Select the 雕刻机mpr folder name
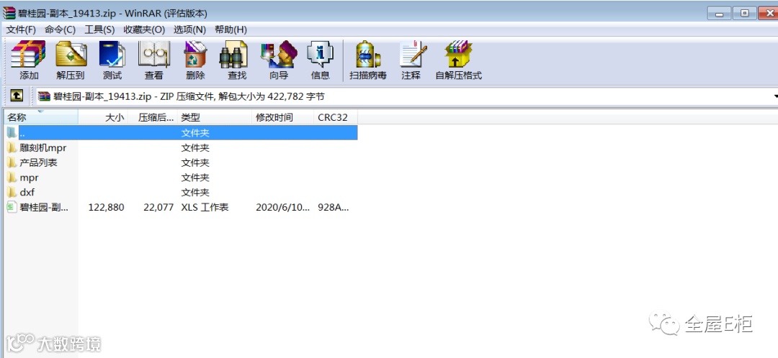Viewport: 778px width, 358px height. click(x=43, y=147)
